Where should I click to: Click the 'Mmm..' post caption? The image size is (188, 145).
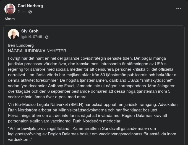coord(11,19)
